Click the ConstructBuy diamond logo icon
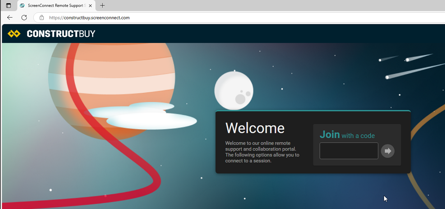 click(x=14, y=34)
